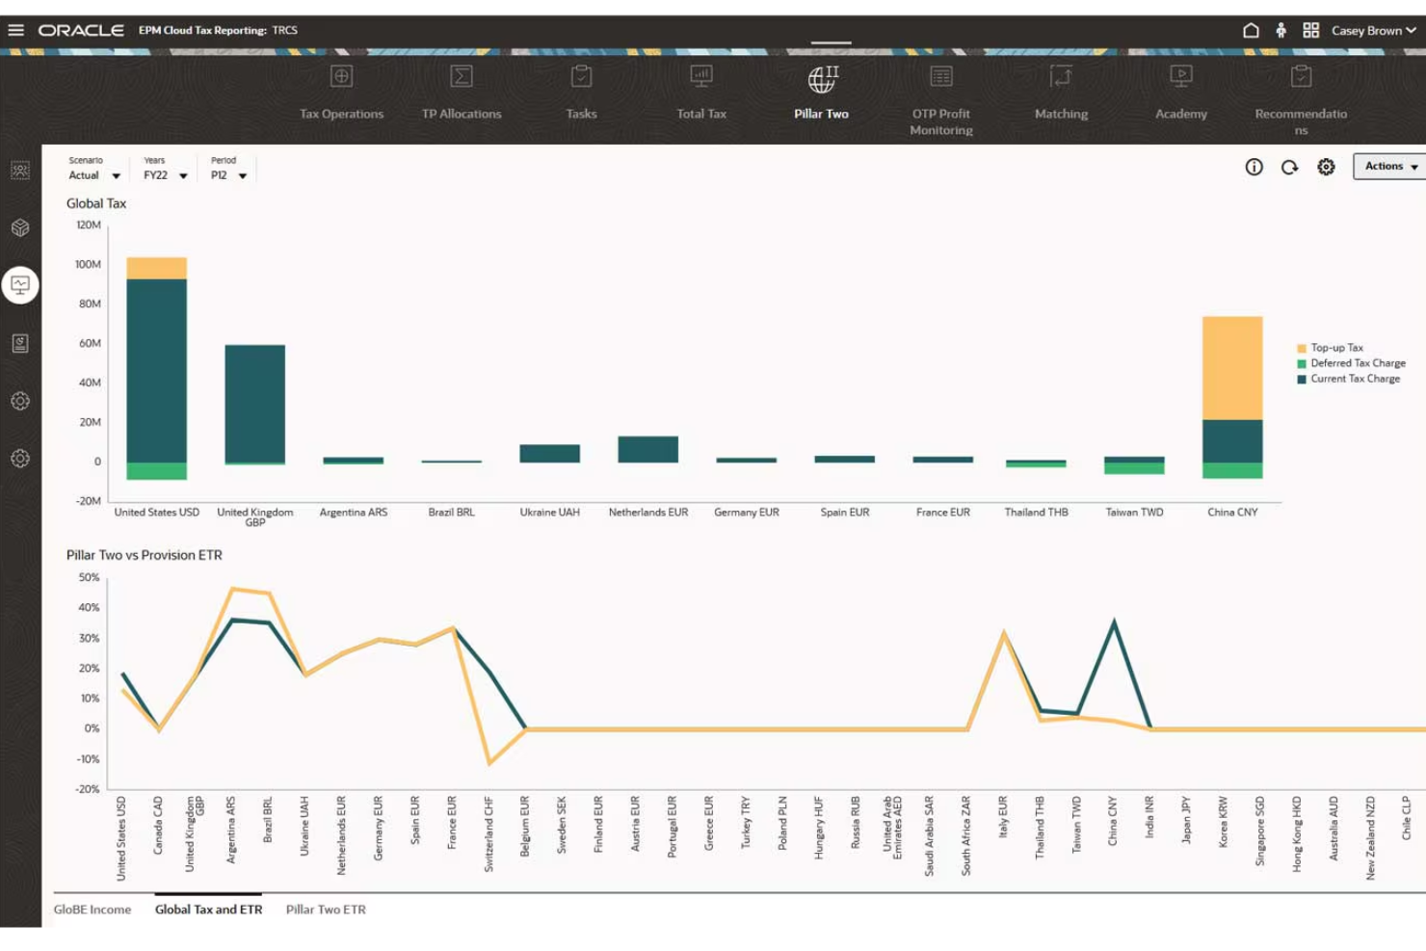The width and height of the screenshot is (1426, 951).
Task: Toggle Top-up Tax in the chart legend
Action: tap(1334, 347)
